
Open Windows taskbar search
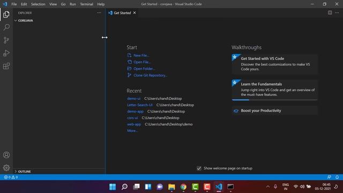pyautogui.click(x=124, y=187)
